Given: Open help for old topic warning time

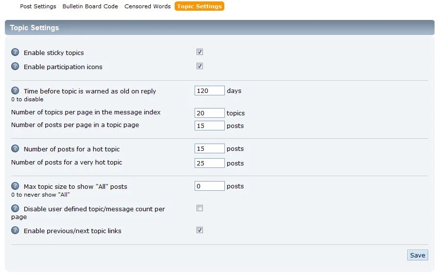Looking at the screenshot, I should tap(15, 91).
